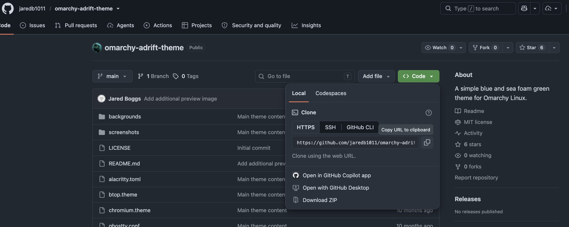Click Jared Boggs commit author avatar
Viewport: 569px width, 227px height.
coord(102,99)
